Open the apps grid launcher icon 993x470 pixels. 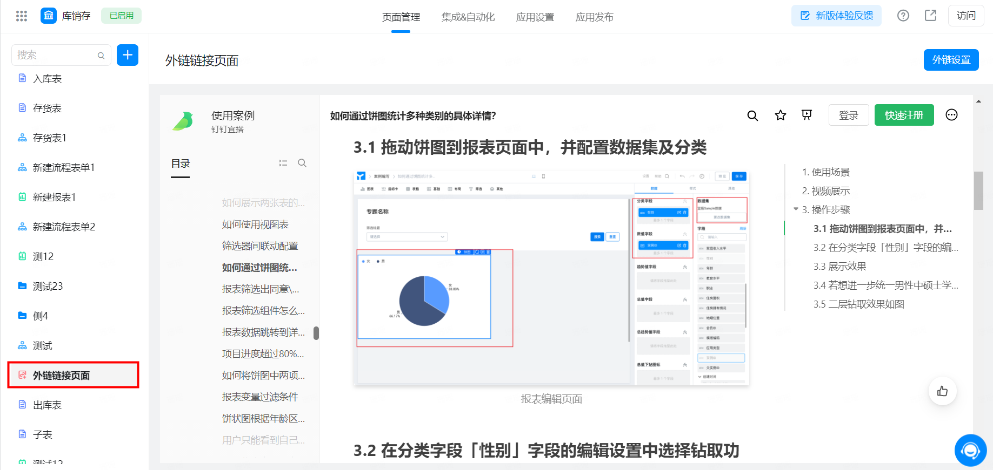click(22, 16)
